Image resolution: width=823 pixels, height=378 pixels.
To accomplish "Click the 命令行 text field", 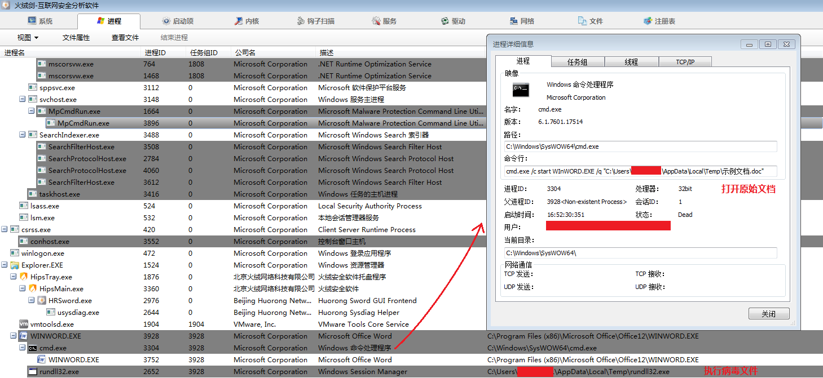I will 641,171.
